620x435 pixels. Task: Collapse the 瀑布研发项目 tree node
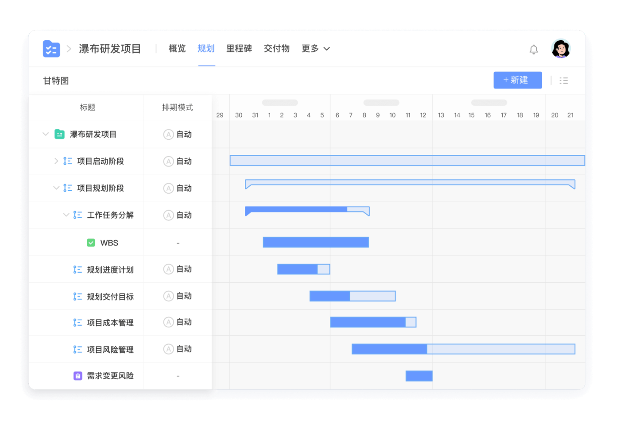(x=46, y=134)
